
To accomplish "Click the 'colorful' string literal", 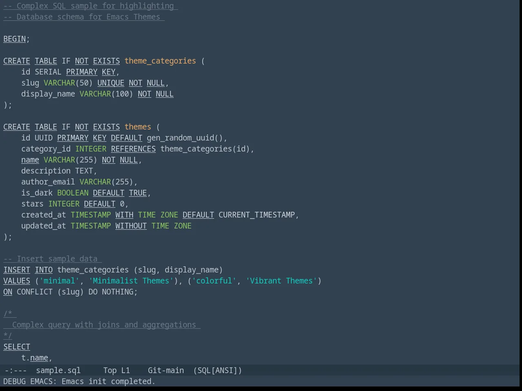I will pos(214,281).
